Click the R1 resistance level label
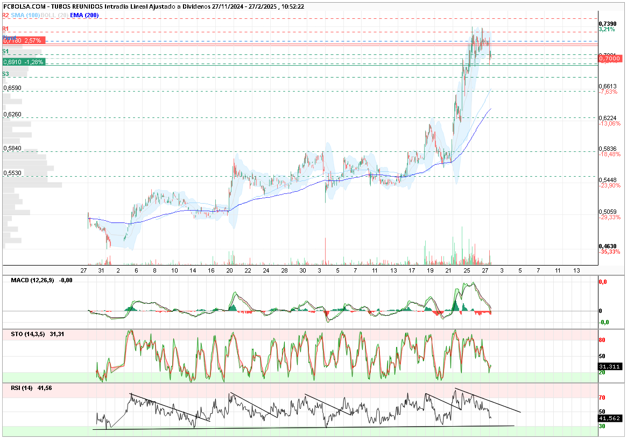The height and width of the screenshot is (439, 627). point(5,29)
